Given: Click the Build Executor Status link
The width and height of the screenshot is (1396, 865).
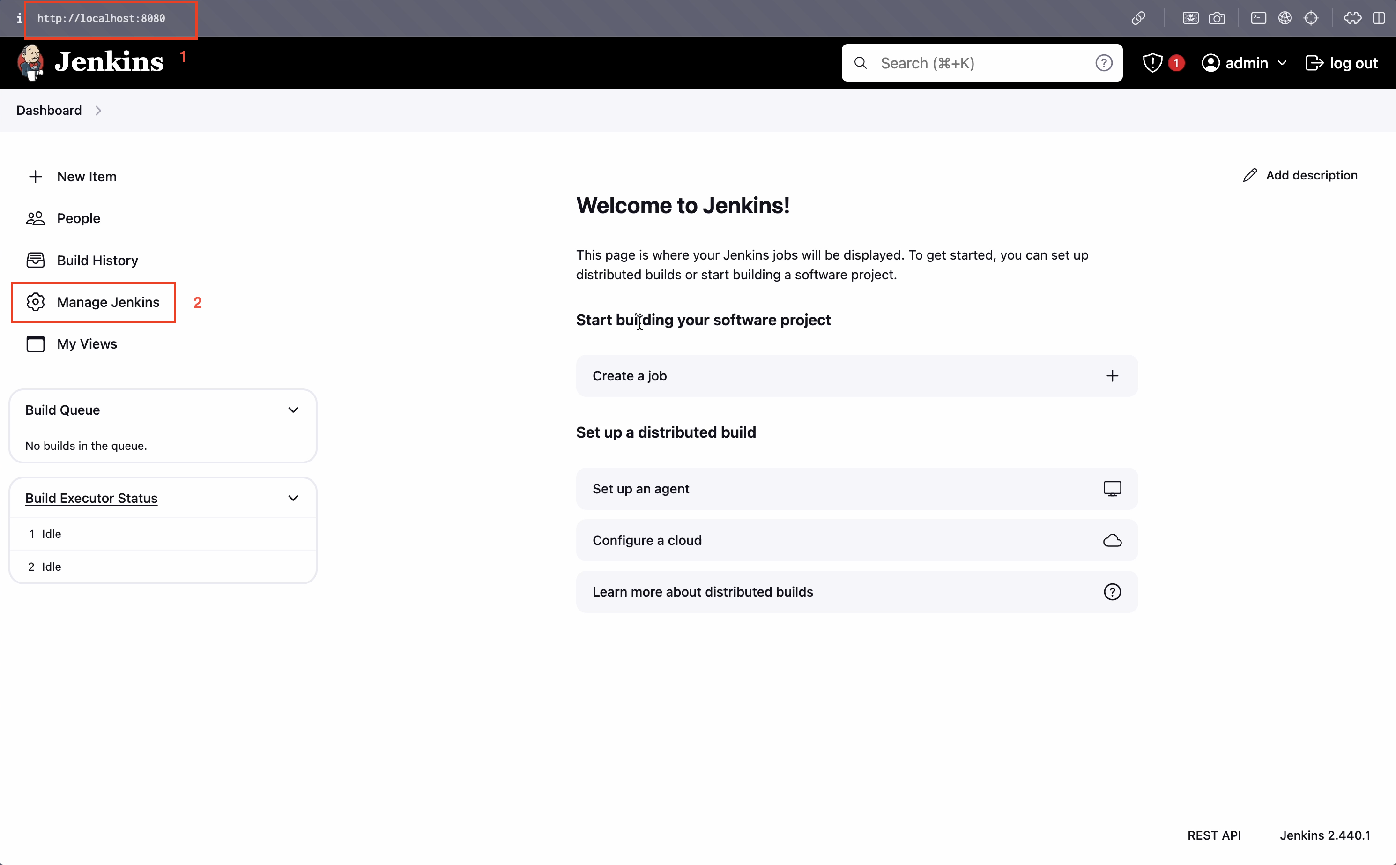Looking at the screenshot, I should pyautogui.click(x=91, y=498).
